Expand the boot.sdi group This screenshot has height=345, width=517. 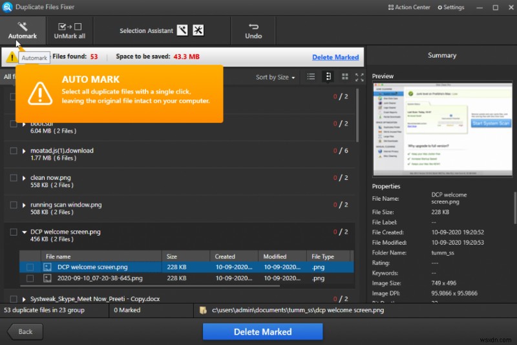point(24,124)
